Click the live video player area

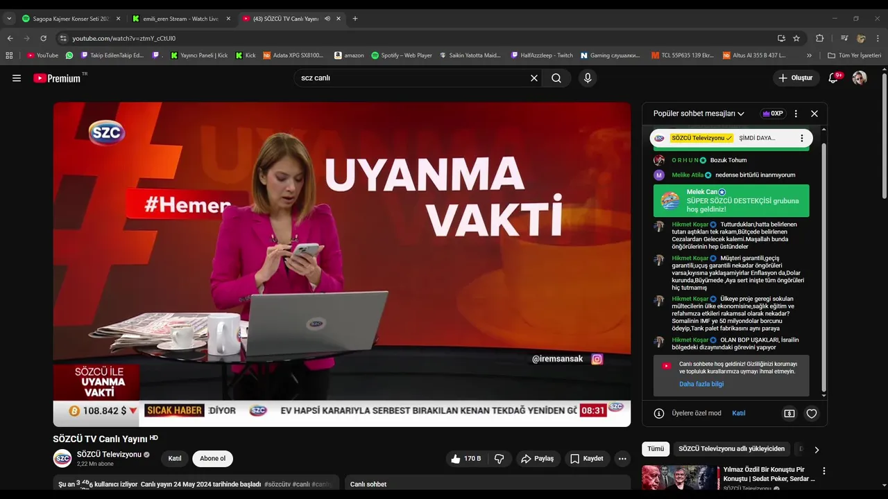click(x=342, y=264)
